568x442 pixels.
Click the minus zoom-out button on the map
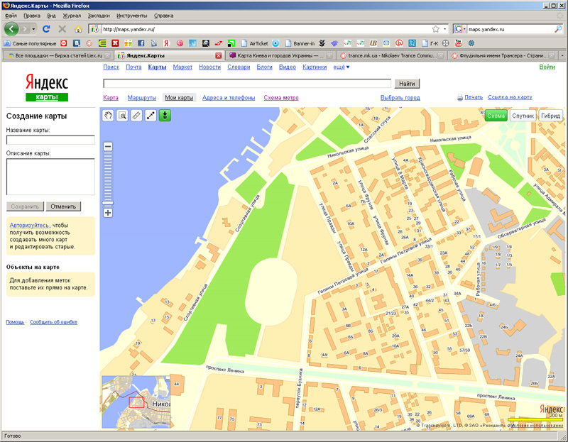coord(108,147)
